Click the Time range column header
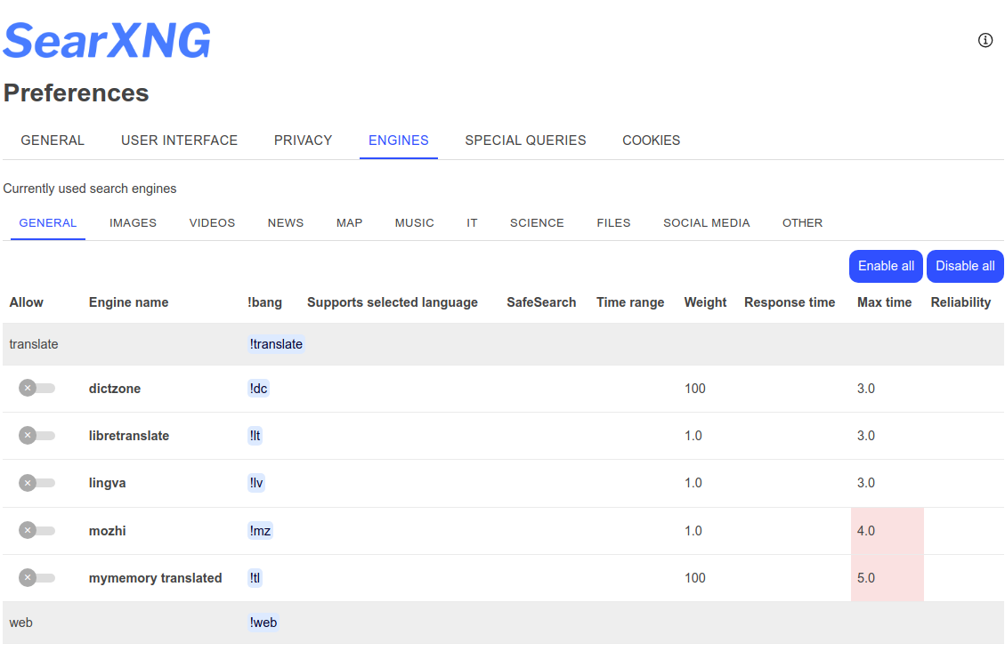The height and width of the screenshot is (651, 1005). click(x=630, y=302)
